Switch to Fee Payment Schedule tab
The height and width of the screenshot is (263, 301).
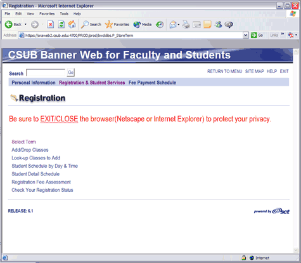[x=152, y=83]
